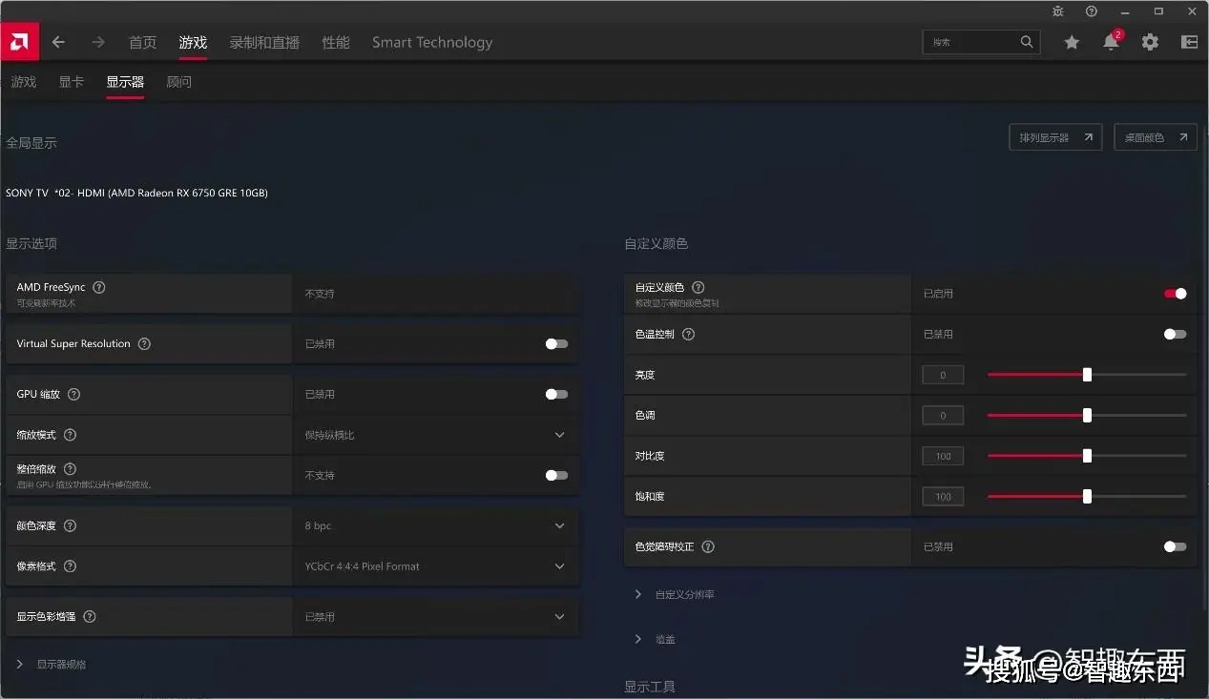Viewport: 1209px width, 699px height.
Task: Click the 饱和度 value box
Action: point(943,496)
